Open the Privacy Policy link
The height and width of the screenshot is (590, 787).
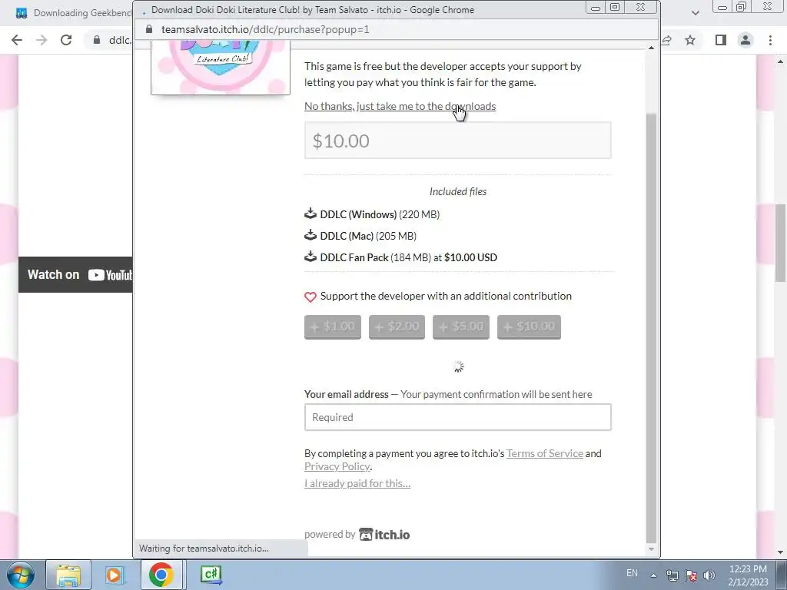point(337,466)
